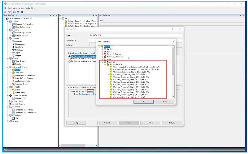
Task: Click OK in Select an Event dialog
Action: [143, 102]
